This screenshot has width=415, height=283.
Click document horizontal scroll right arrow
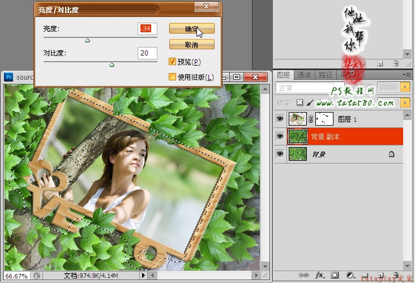tap(256, 275)
